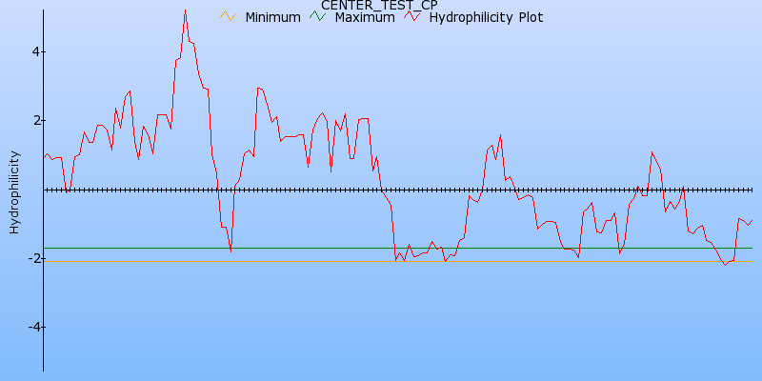
Task: Click the red Hydrophilicity Plot legend icon
Action: pos(412,16)
